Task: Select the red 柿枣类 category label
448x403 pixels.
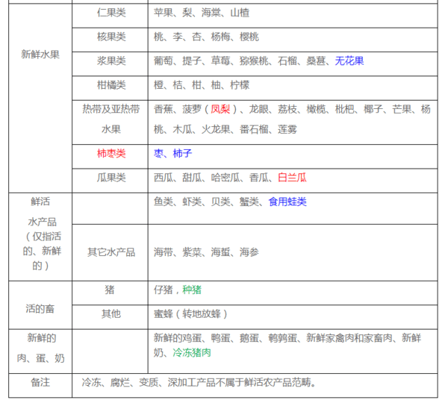Action: tap(111, 154)
